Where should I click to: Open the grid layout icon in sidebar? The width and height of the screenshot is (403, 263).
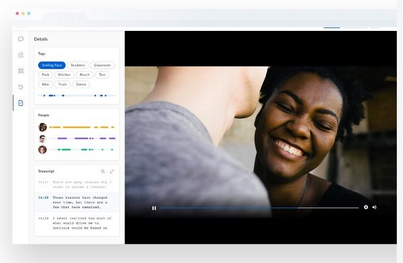pos(21,71)
